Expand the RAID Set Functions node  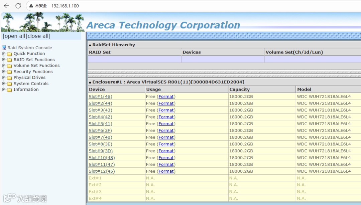[4, 60]
